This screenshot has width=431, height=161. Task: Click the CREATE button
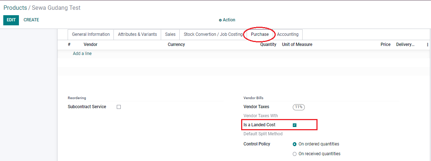[31, 20]
